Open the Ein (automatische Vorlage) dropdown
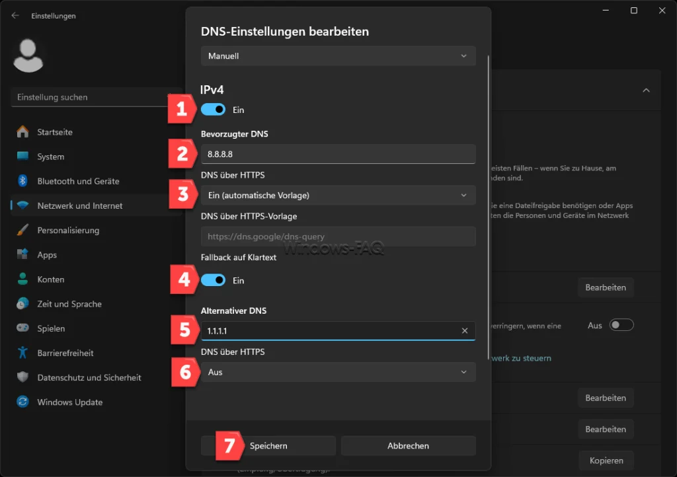The image size is (677, 477). click(338, 196)
